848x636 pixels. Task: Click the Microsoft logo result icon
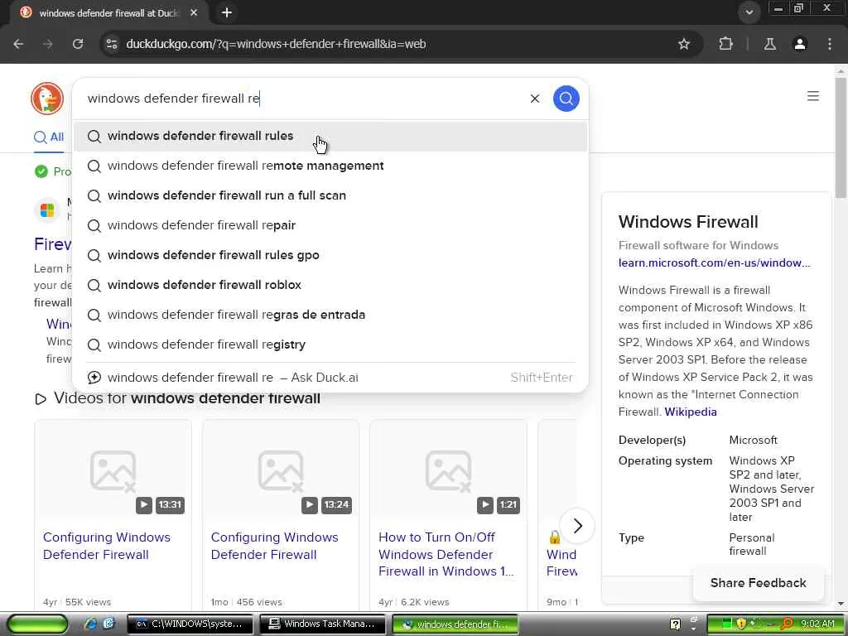pos(47,210)
